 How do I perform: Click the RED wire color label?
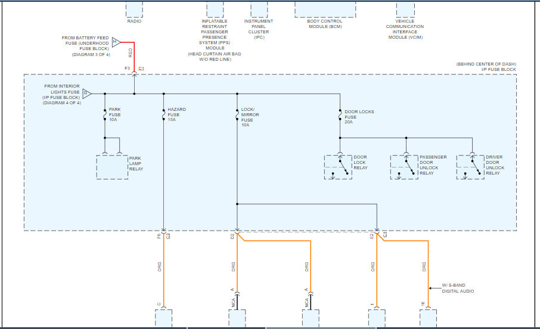click(x=130, y=52)
